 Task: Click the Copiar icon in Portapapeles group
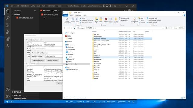coord(73,19)
